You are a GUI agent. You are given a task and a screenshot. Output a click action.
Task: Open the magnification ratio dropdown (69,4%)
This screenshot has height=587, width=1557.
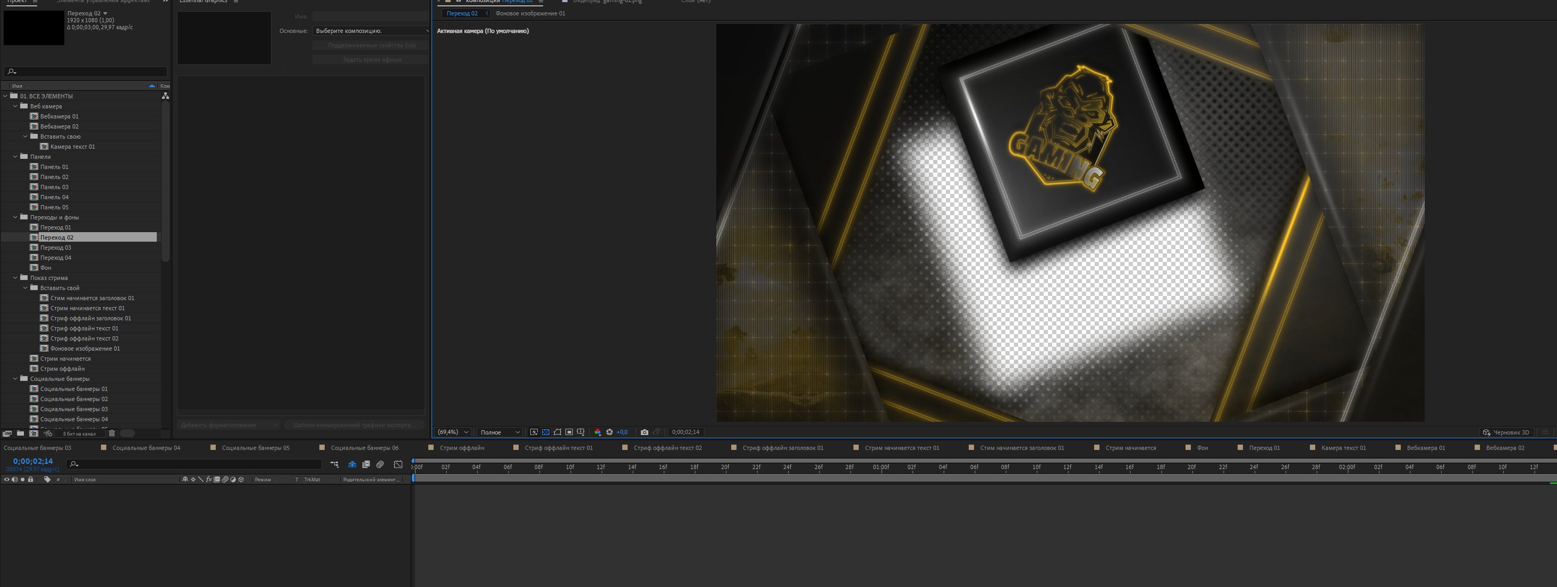pos(453,432)
